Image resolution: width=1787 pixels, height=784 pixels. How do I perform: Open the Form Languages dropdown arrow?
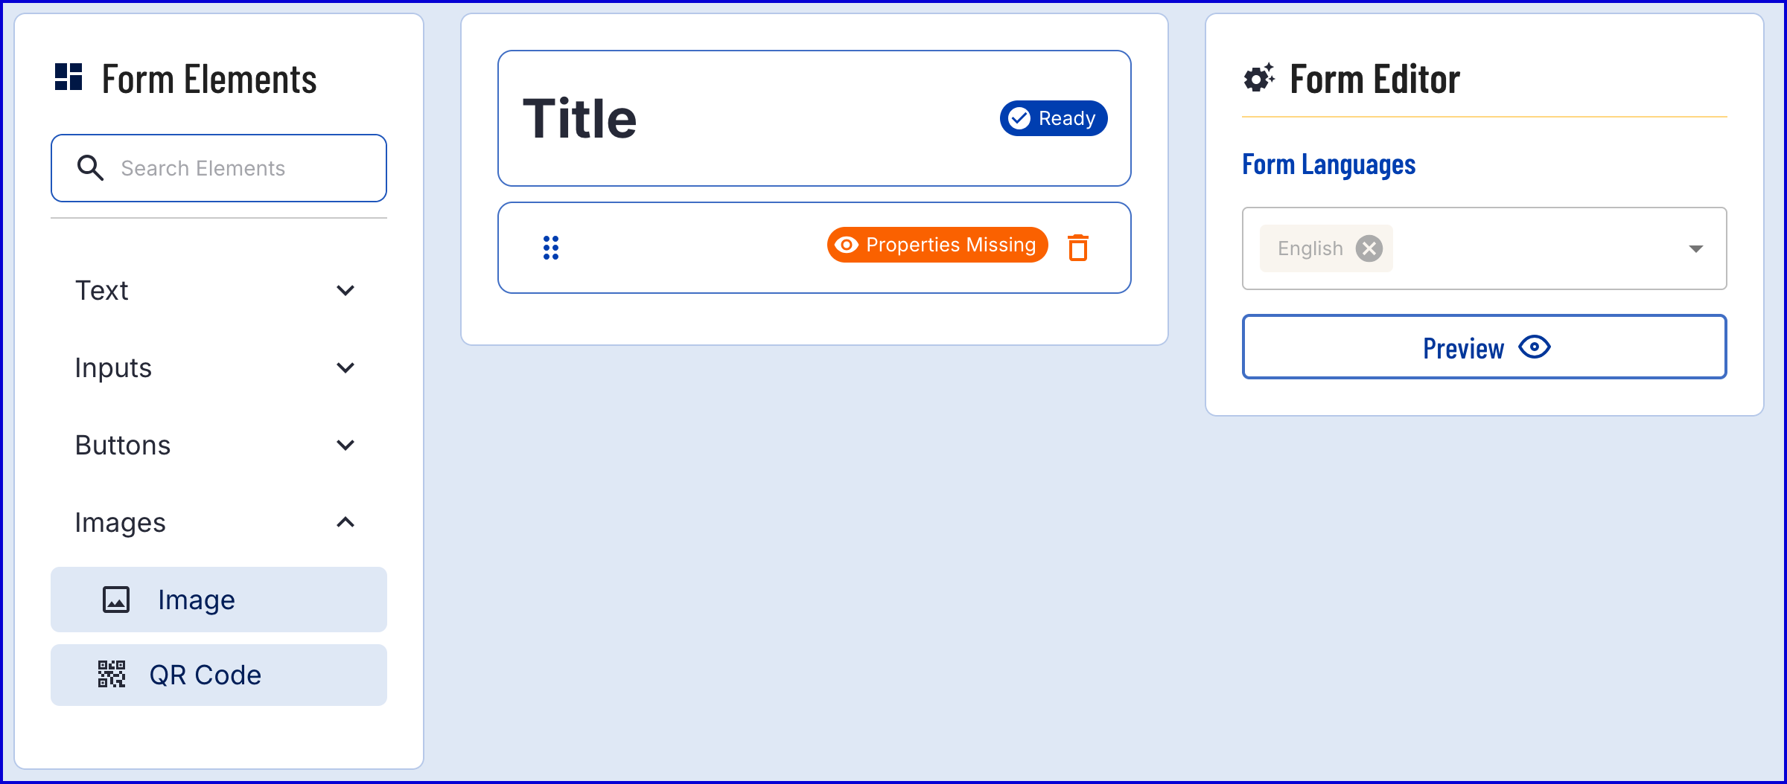point(1695,248)
